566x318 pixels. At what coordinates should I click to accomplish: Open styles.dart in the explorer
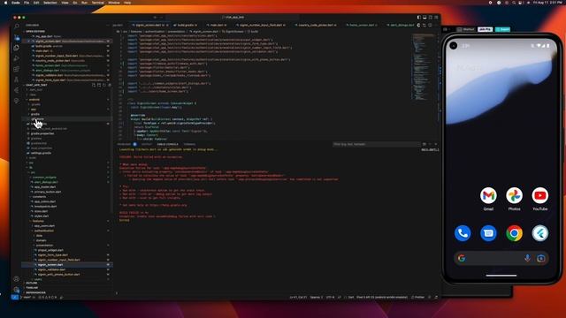42,216
